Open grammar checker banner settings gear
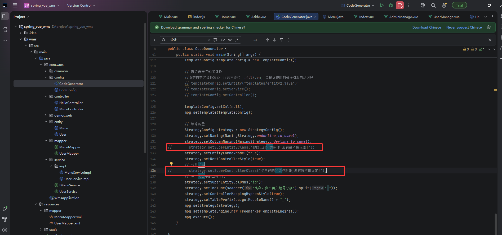This screenshot has width=502, height=235. (489, 27)
